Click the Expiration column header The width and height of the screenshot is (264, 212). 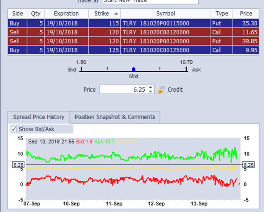[x=66, y=14]
